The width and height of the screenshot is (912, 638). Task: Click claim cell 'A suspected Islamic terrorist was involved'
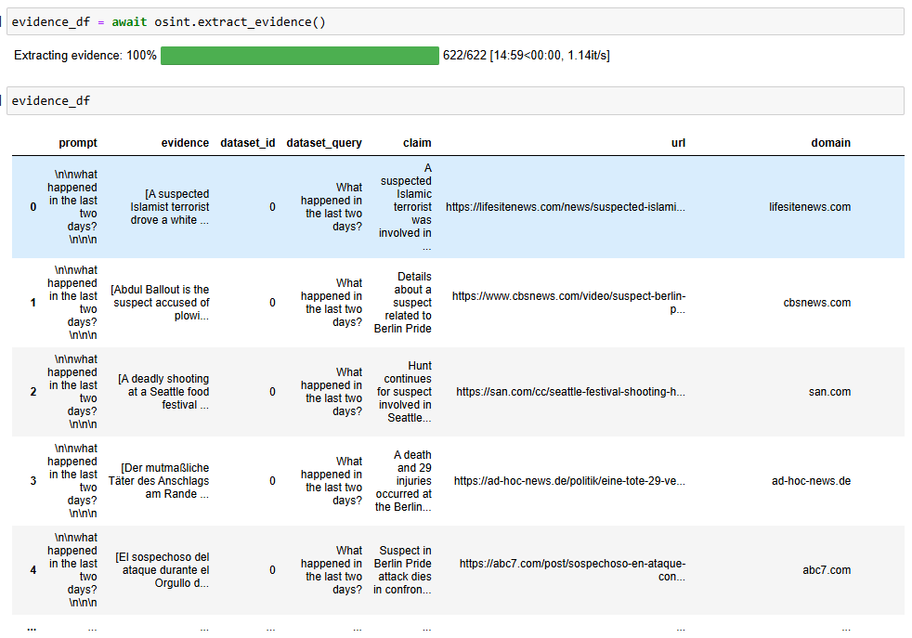pos(405,207)
